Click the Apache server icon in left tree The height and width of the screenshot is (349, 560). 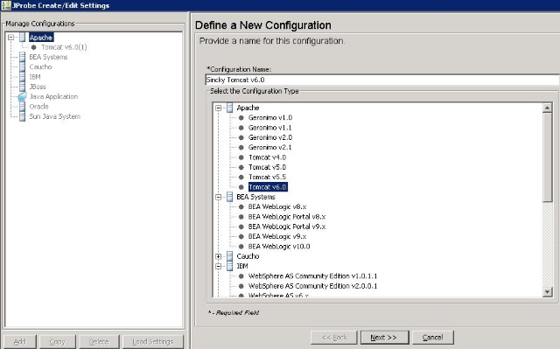[22, 38]
